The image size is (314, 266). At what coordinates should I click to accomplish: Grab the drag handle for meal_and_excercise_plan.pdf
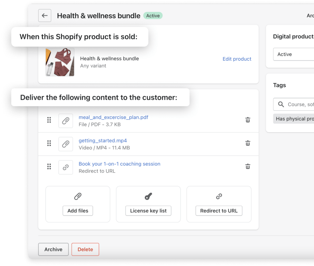tap(49, 120)
